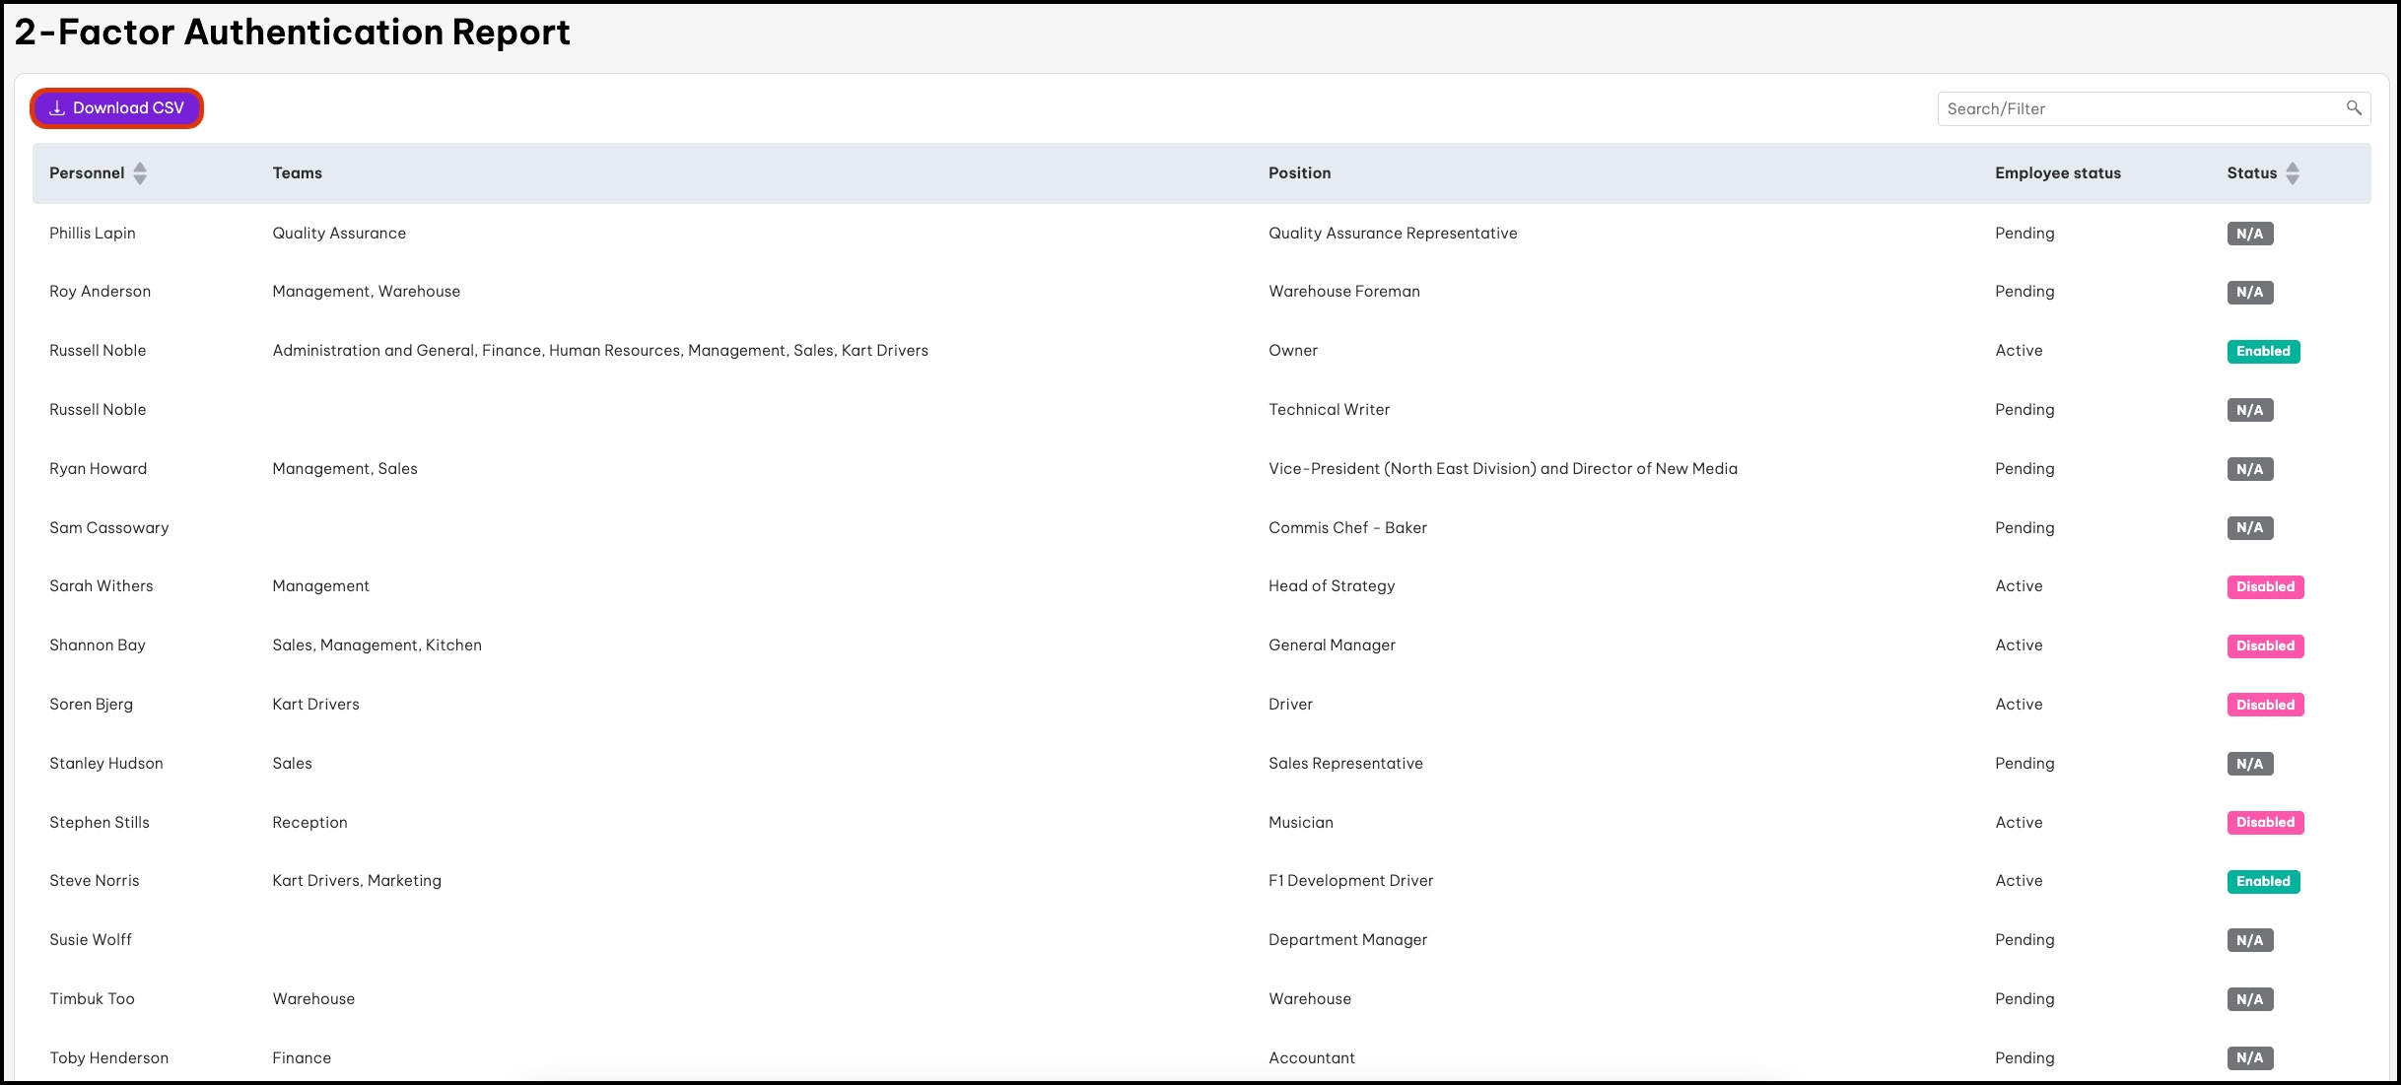The image size is (2401, 1085).
Task: Click the magnifier search icon
Action: click(2354, 108)
